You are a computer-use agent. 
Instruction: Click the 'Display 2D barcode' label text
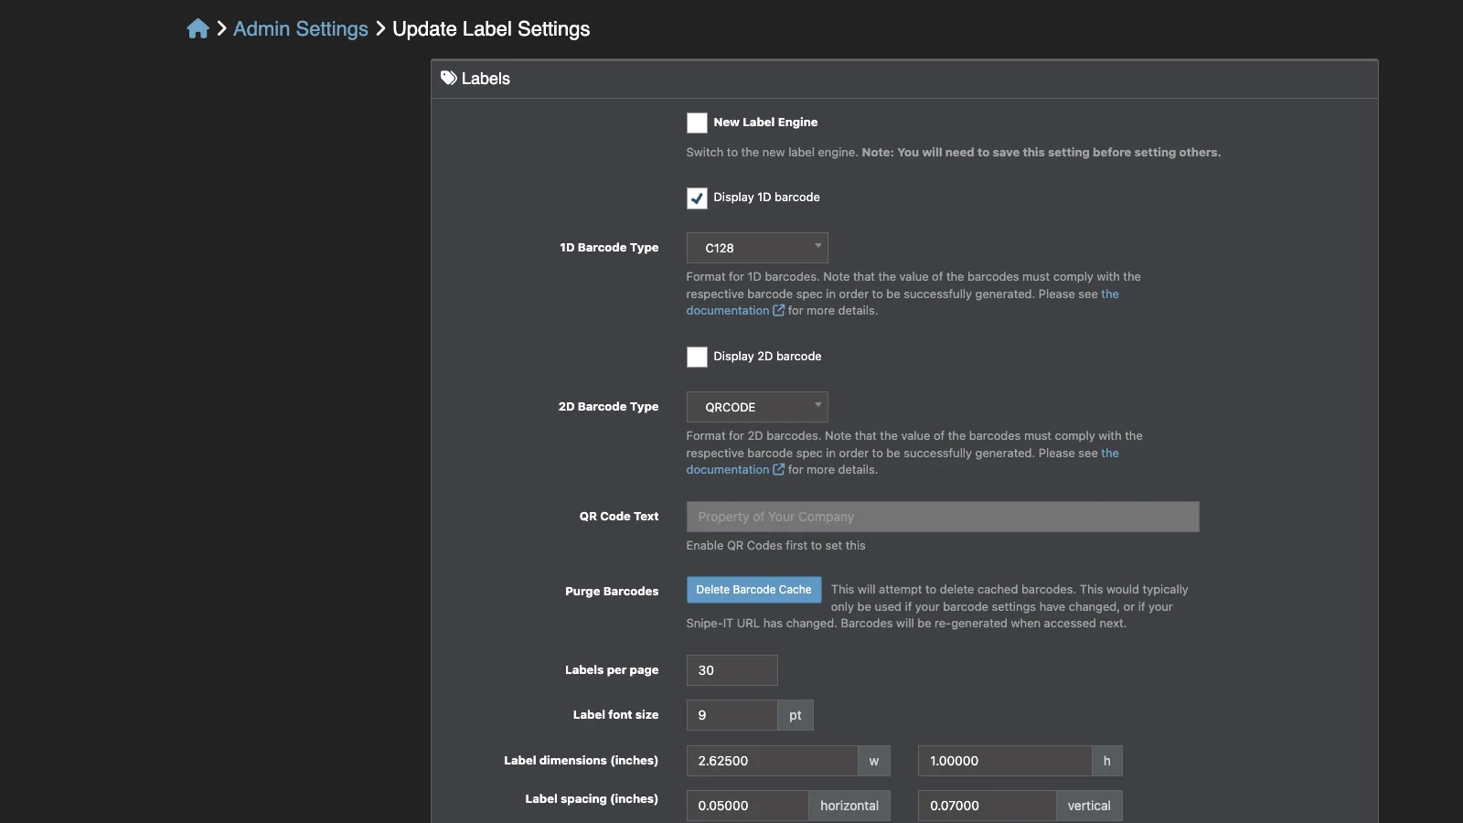[x=767, y=357]
